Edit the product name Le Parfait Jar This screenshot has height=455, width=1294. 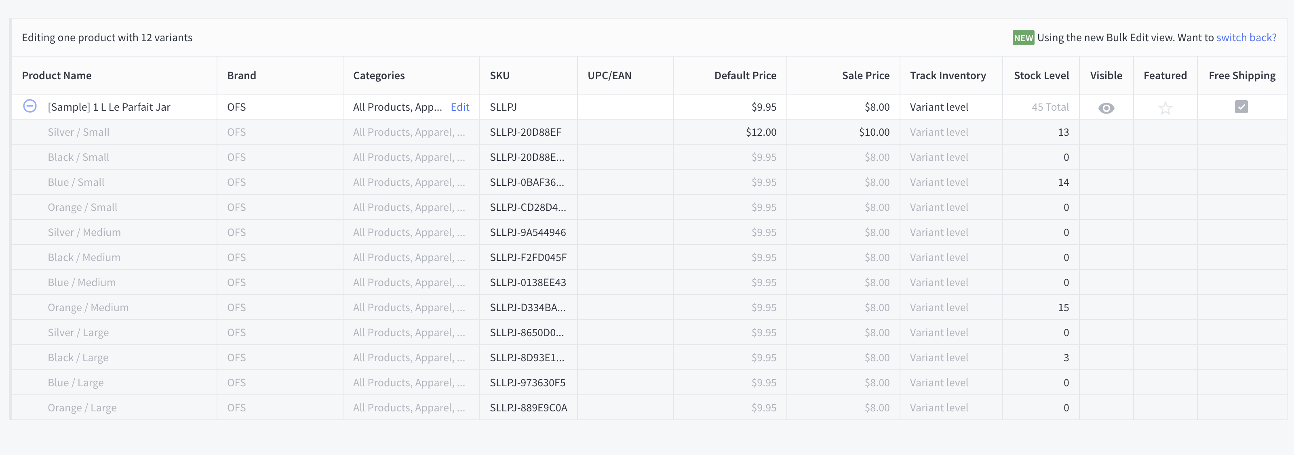pos(109,107)
